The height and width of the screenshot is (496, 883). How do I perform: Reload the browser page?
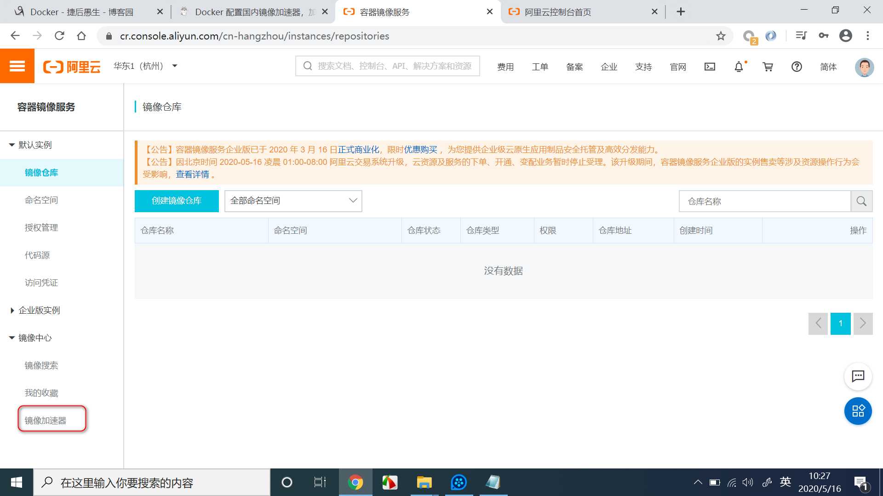tap(59, 36)
